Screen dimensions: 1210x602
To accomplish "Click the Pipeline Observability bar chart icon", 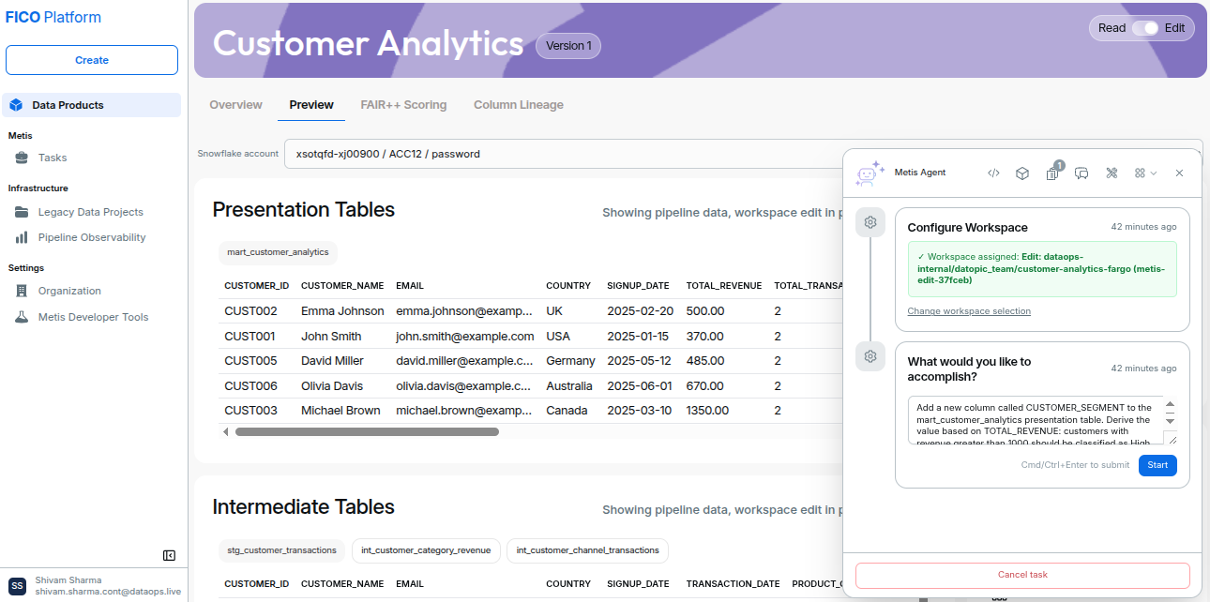I will [22, 237].
